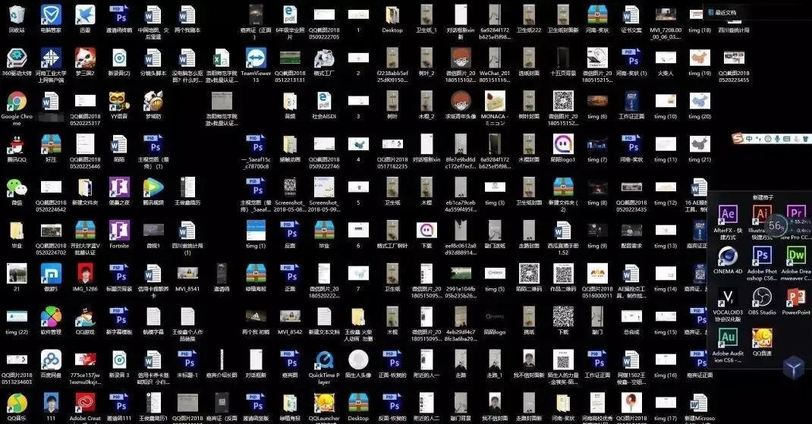Open the 新建文件夹 folder next to 微信

click(85, 187)
